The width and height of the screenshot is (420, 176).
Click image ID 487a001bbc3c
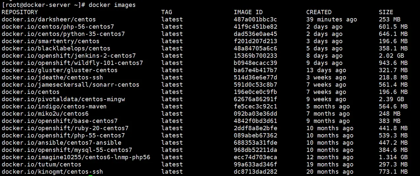(x=255, y=19)
